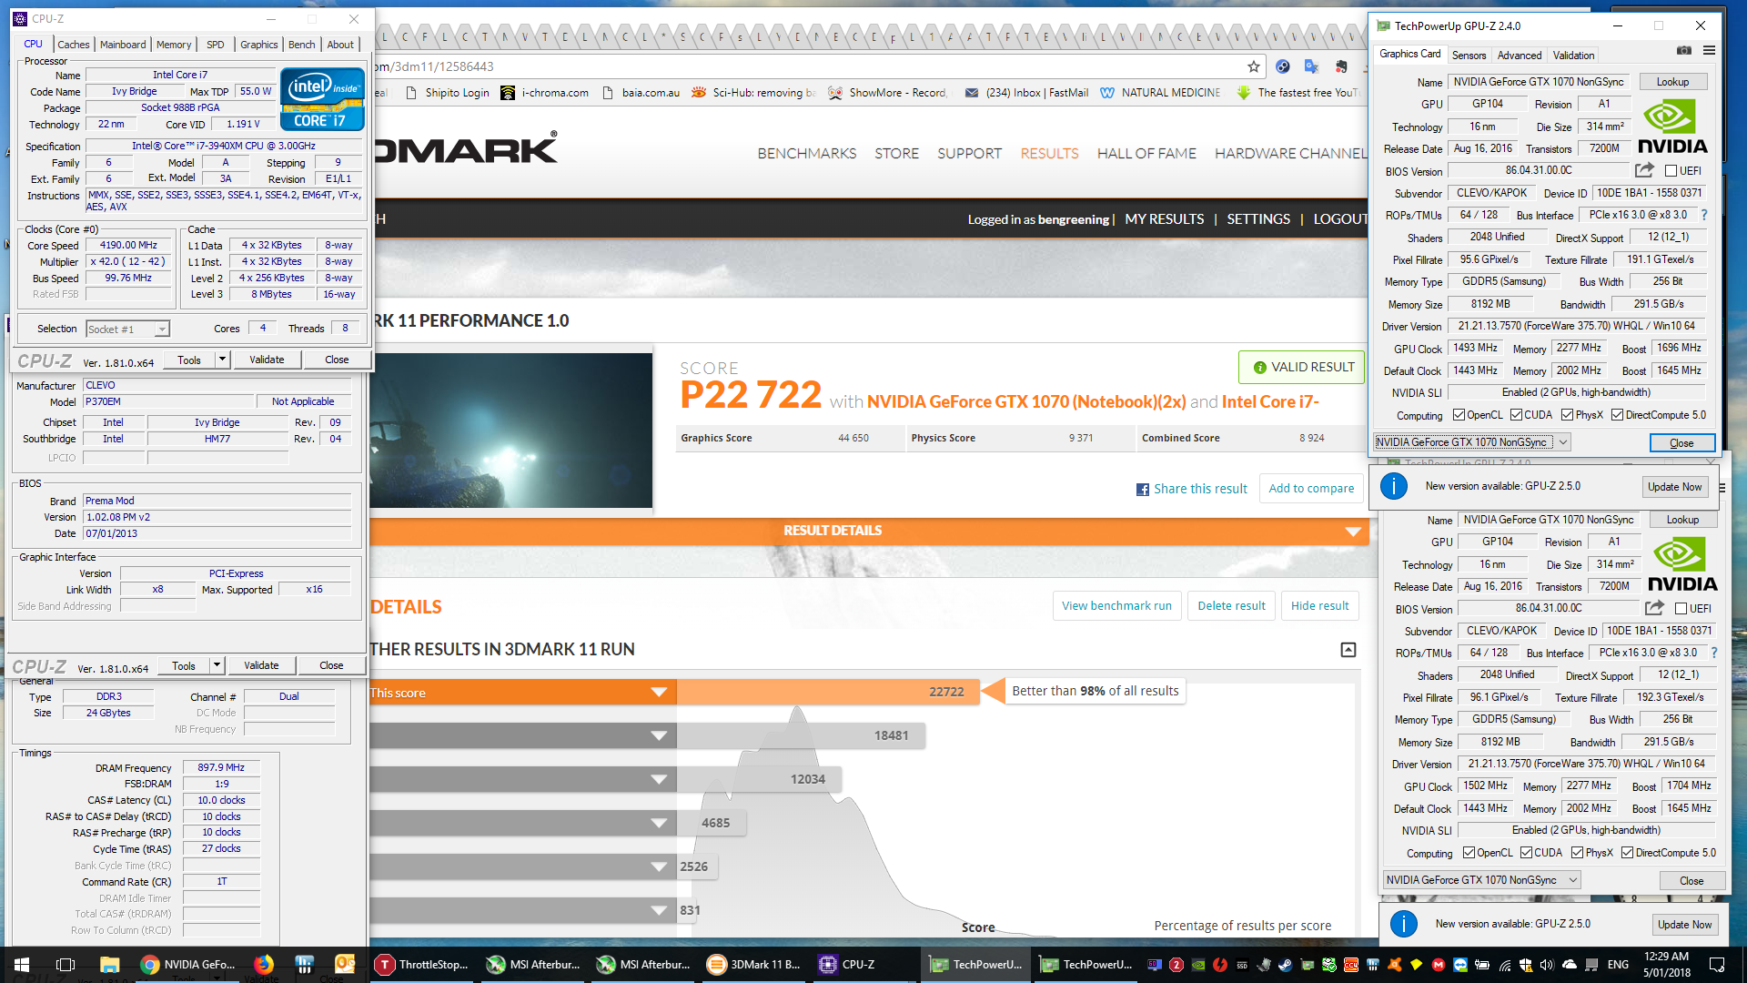
Task: Switch to the Sensors tab in GPU-Z
Action: 1469,56
